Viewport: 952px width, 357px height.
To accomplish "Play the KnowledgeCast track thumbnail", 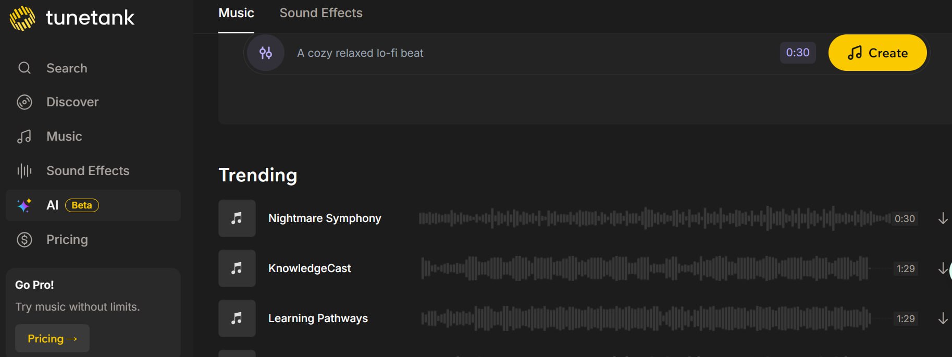I will (x=237, y=268).
